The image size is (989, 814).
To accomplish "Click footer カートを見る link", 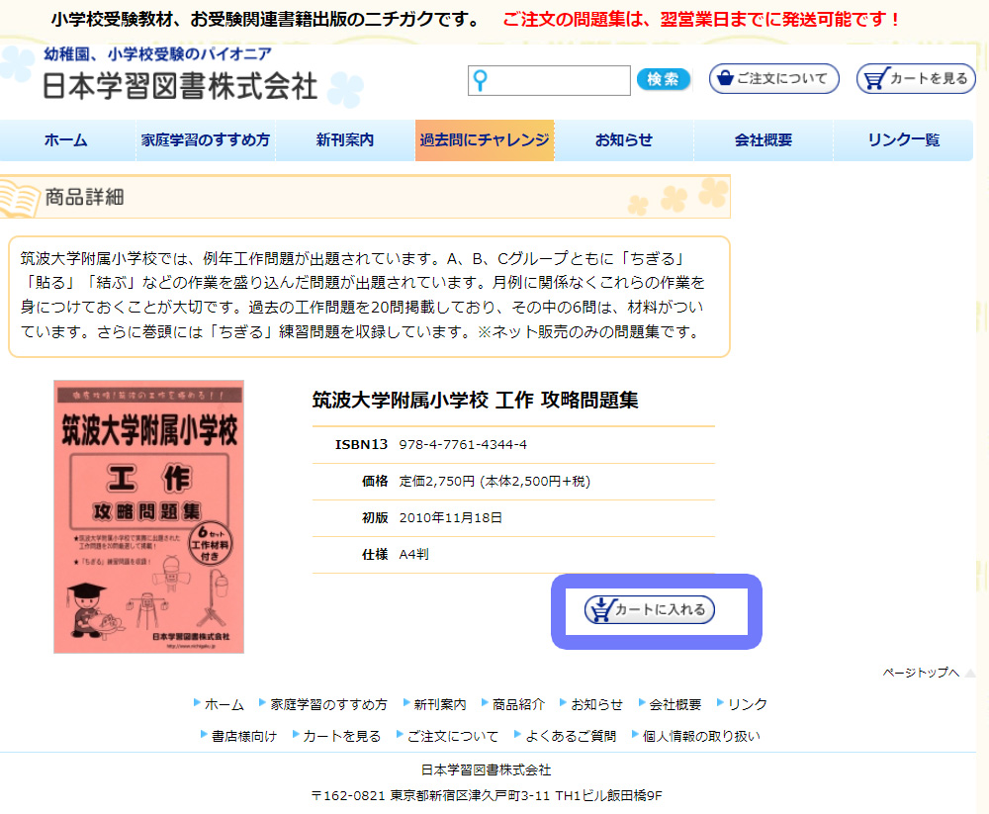I will click(342, 737).
